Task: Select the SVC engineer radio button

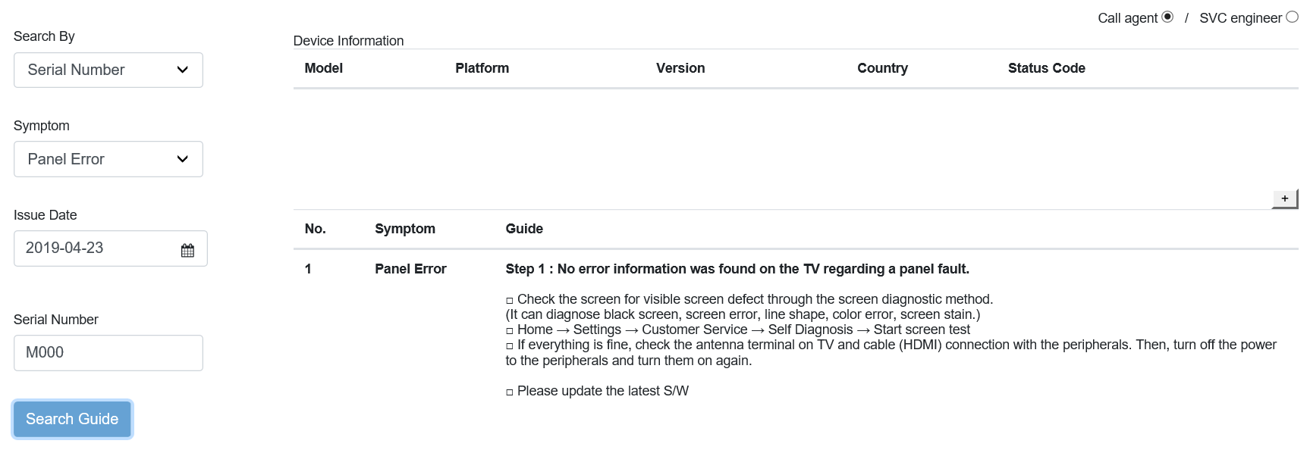Action: (x=1292, y=17)
